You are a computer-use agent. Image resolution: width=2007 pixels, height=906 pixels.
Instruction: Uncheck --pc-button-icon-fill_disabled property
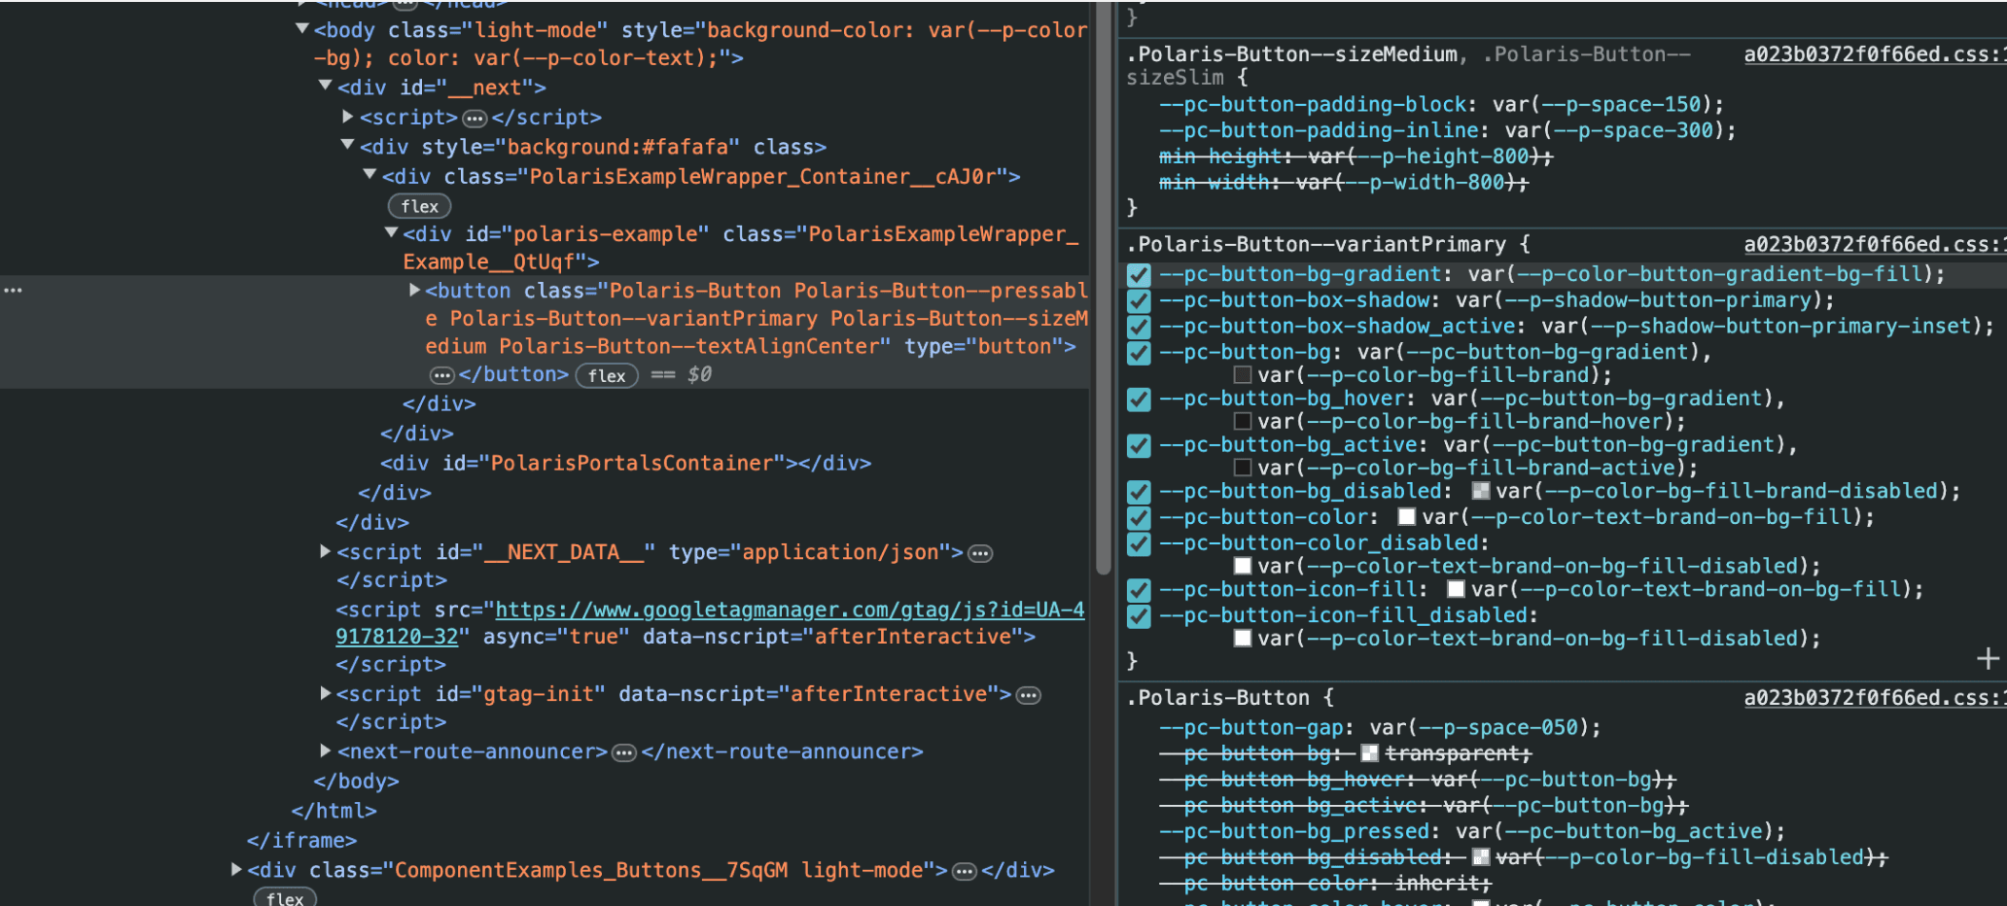[1139, 616]
